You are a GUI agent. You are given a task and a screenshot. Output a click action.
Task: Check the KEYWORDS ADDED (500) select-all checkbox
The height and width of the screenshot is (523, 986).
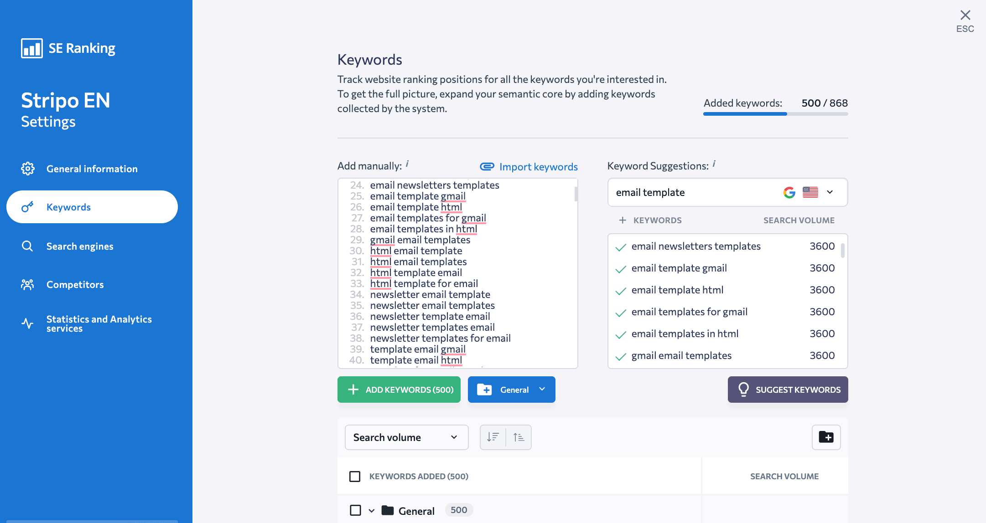pos(355,477)
